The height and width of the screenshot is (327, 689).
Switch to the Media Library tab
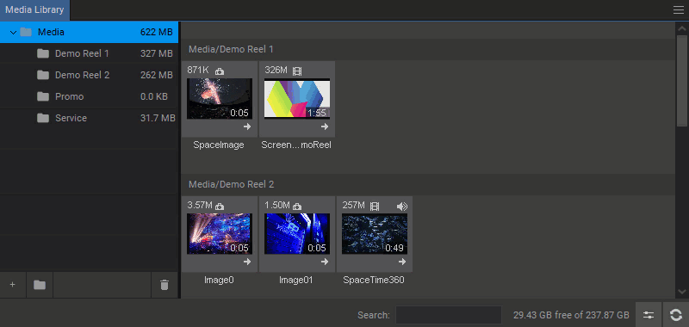click(x=34, y=9)
